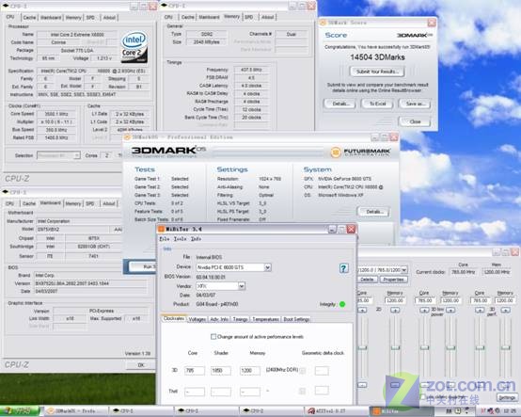This screenshot has width=521, height=417.
Task: Click To Excel button
Action: coord(377,104)
